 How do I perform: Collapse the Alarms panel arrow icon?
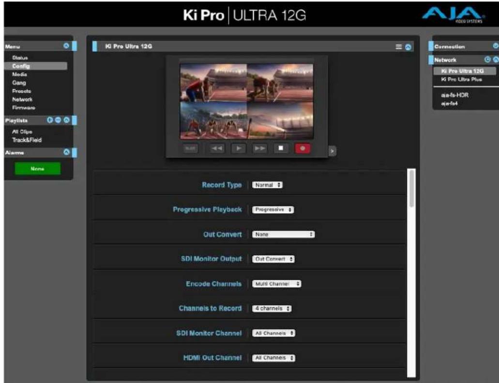[66, 152]
